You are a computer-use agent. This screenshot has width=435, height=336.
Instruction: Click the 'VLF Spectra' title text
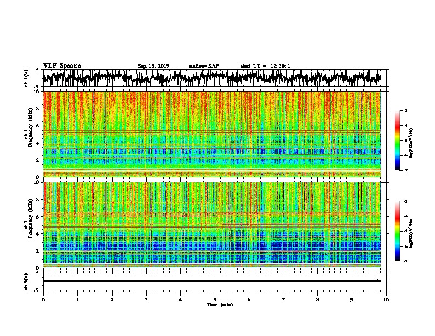tap(62, 66)
